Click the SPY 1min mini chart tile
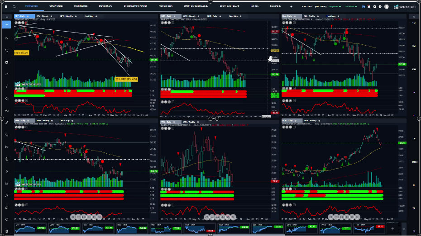421x236 pixels. coord(30,228)
